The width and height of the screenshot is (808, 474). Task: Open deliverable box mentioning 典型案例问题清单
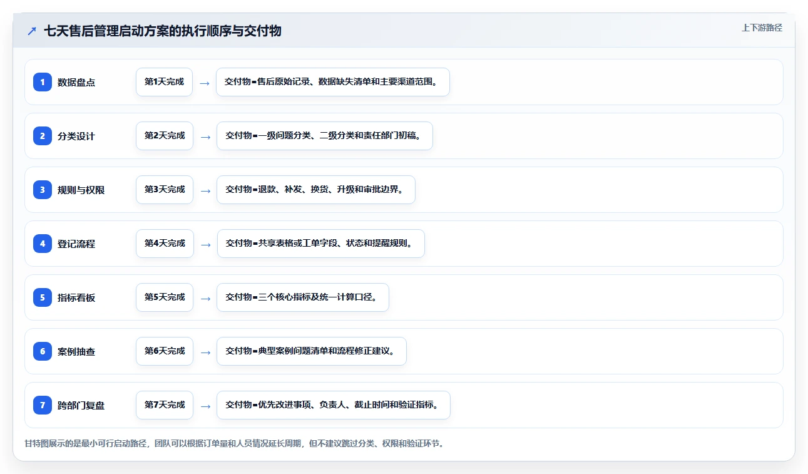point(312,351)
